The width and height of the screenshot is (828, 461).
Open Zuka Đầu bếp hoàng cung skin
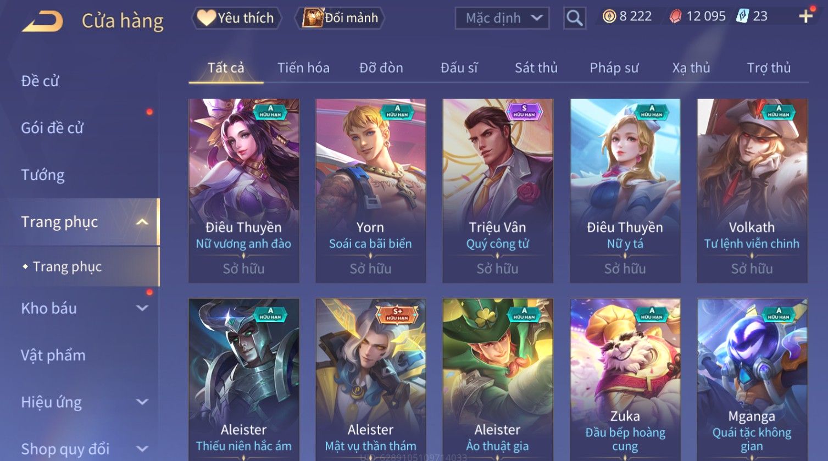(x=625, y=380)
